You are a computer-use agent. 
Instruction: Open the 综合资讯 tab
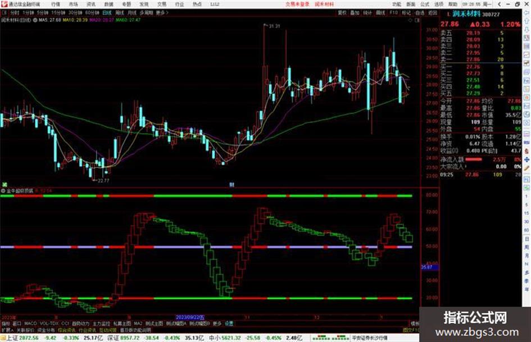click(67, 330)
